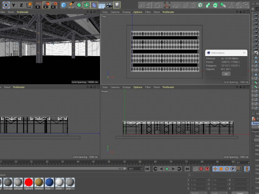The image size is (259, 194).
Task: Click the green cube toolbar icon
Action: click(x=215, y=5)
